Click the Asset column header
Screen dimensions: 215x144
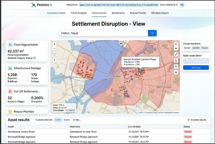(11, 126)
